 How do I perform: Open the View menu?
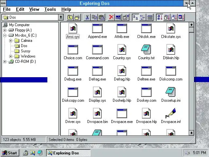click(34, 9)
